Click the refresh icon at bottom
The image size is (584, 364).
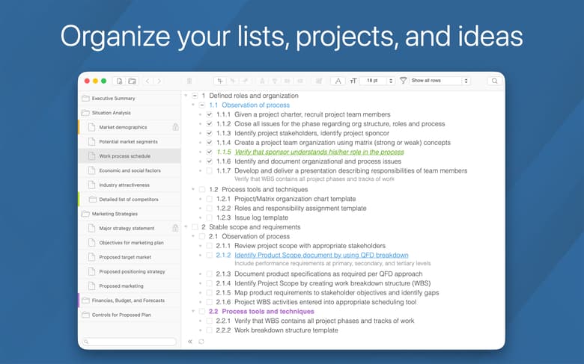(201, 342)
